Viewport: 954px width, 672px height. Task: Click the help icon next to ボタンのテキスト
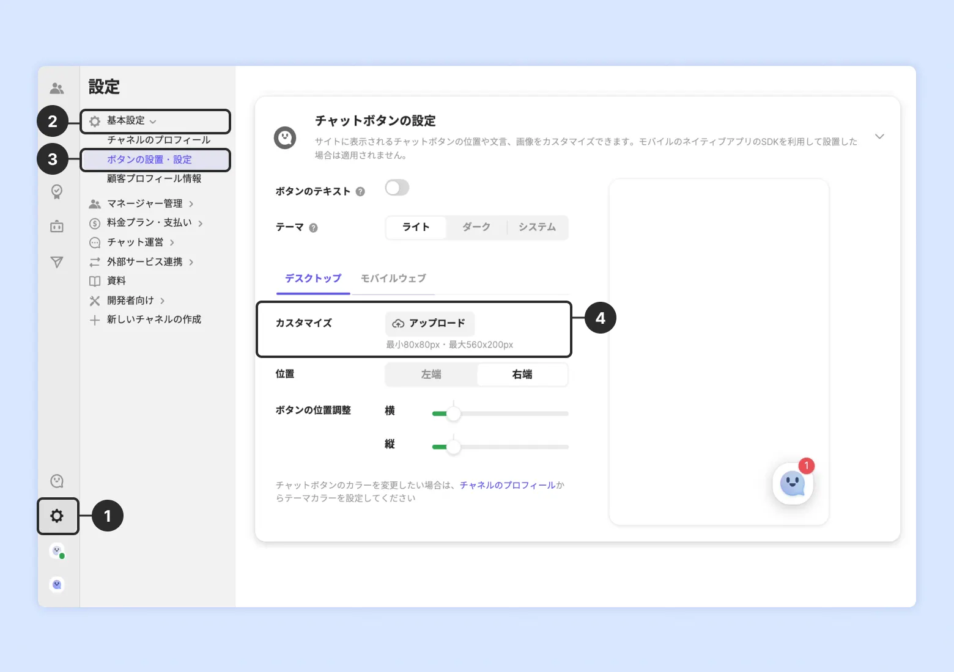click(360, 192)
